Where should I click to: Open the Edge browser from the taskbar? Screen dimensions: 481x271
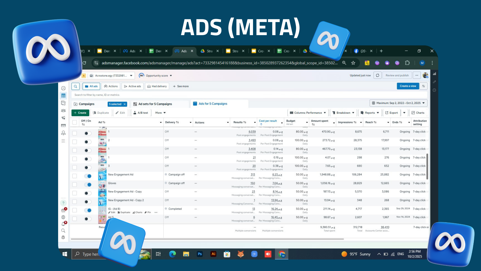coord(172,254)
